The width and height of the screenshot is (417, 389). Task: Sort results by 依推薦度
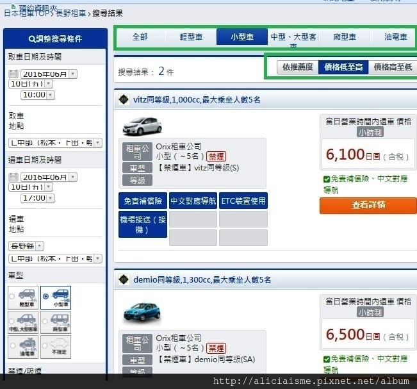298,67
